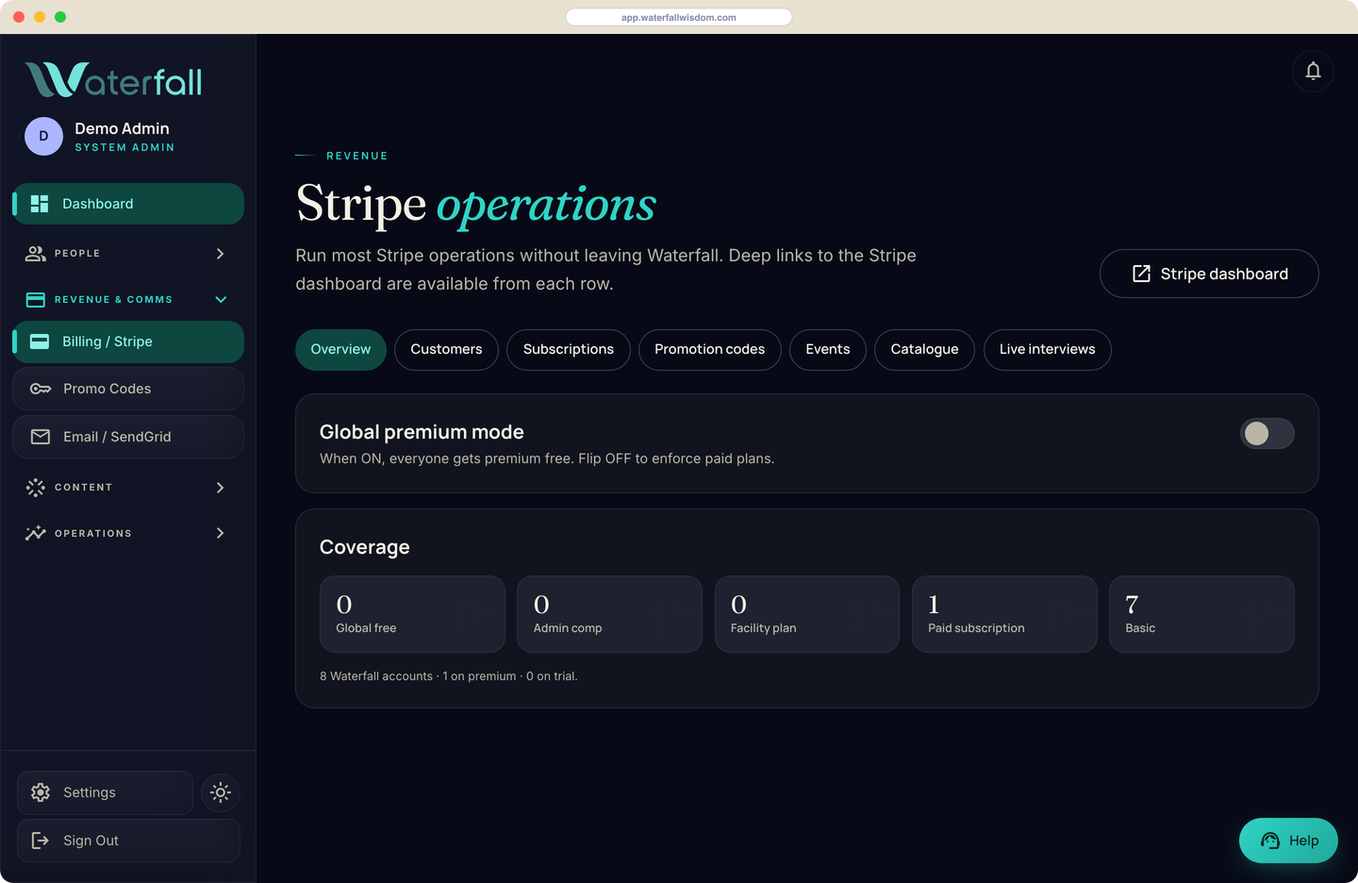The height and width of the screenshot is (883, 1358).
Task: Open Billing / Stripe sidebar item
Action: point(128,342)
